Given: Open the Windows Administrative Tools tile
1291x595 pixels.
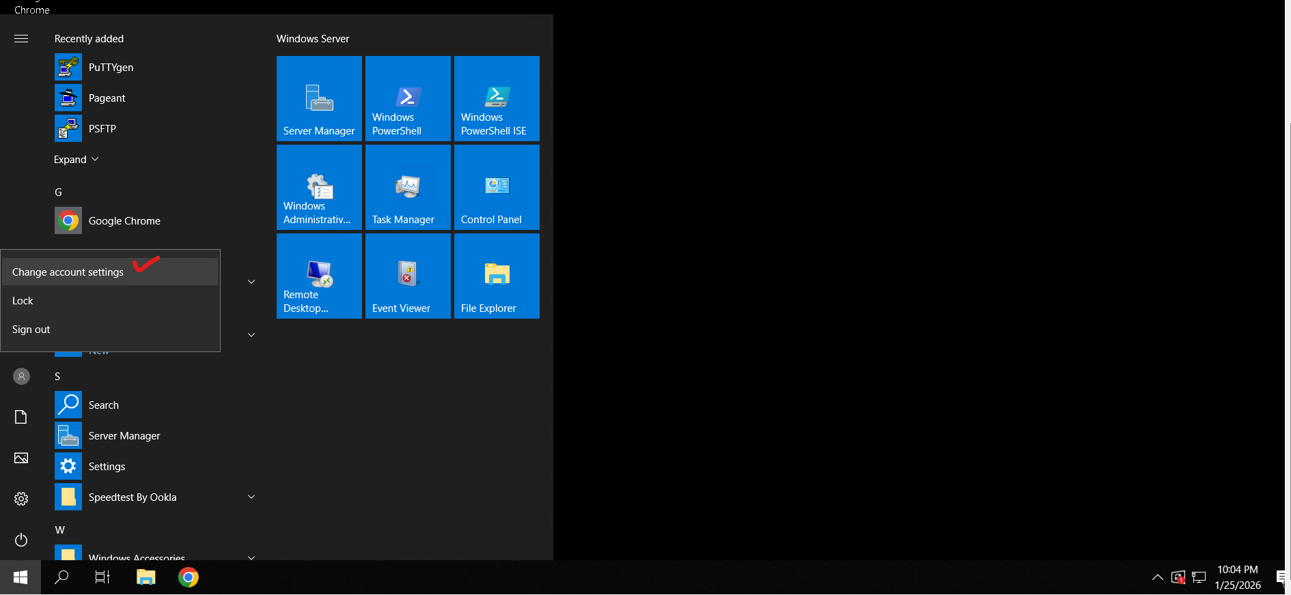Looking at the screenshot, I should pyautogui.click(x=319, y=187).
